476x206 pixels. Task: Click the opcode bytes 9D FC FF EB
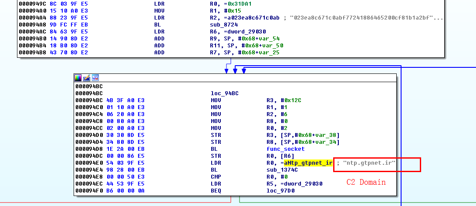point(69,24)
